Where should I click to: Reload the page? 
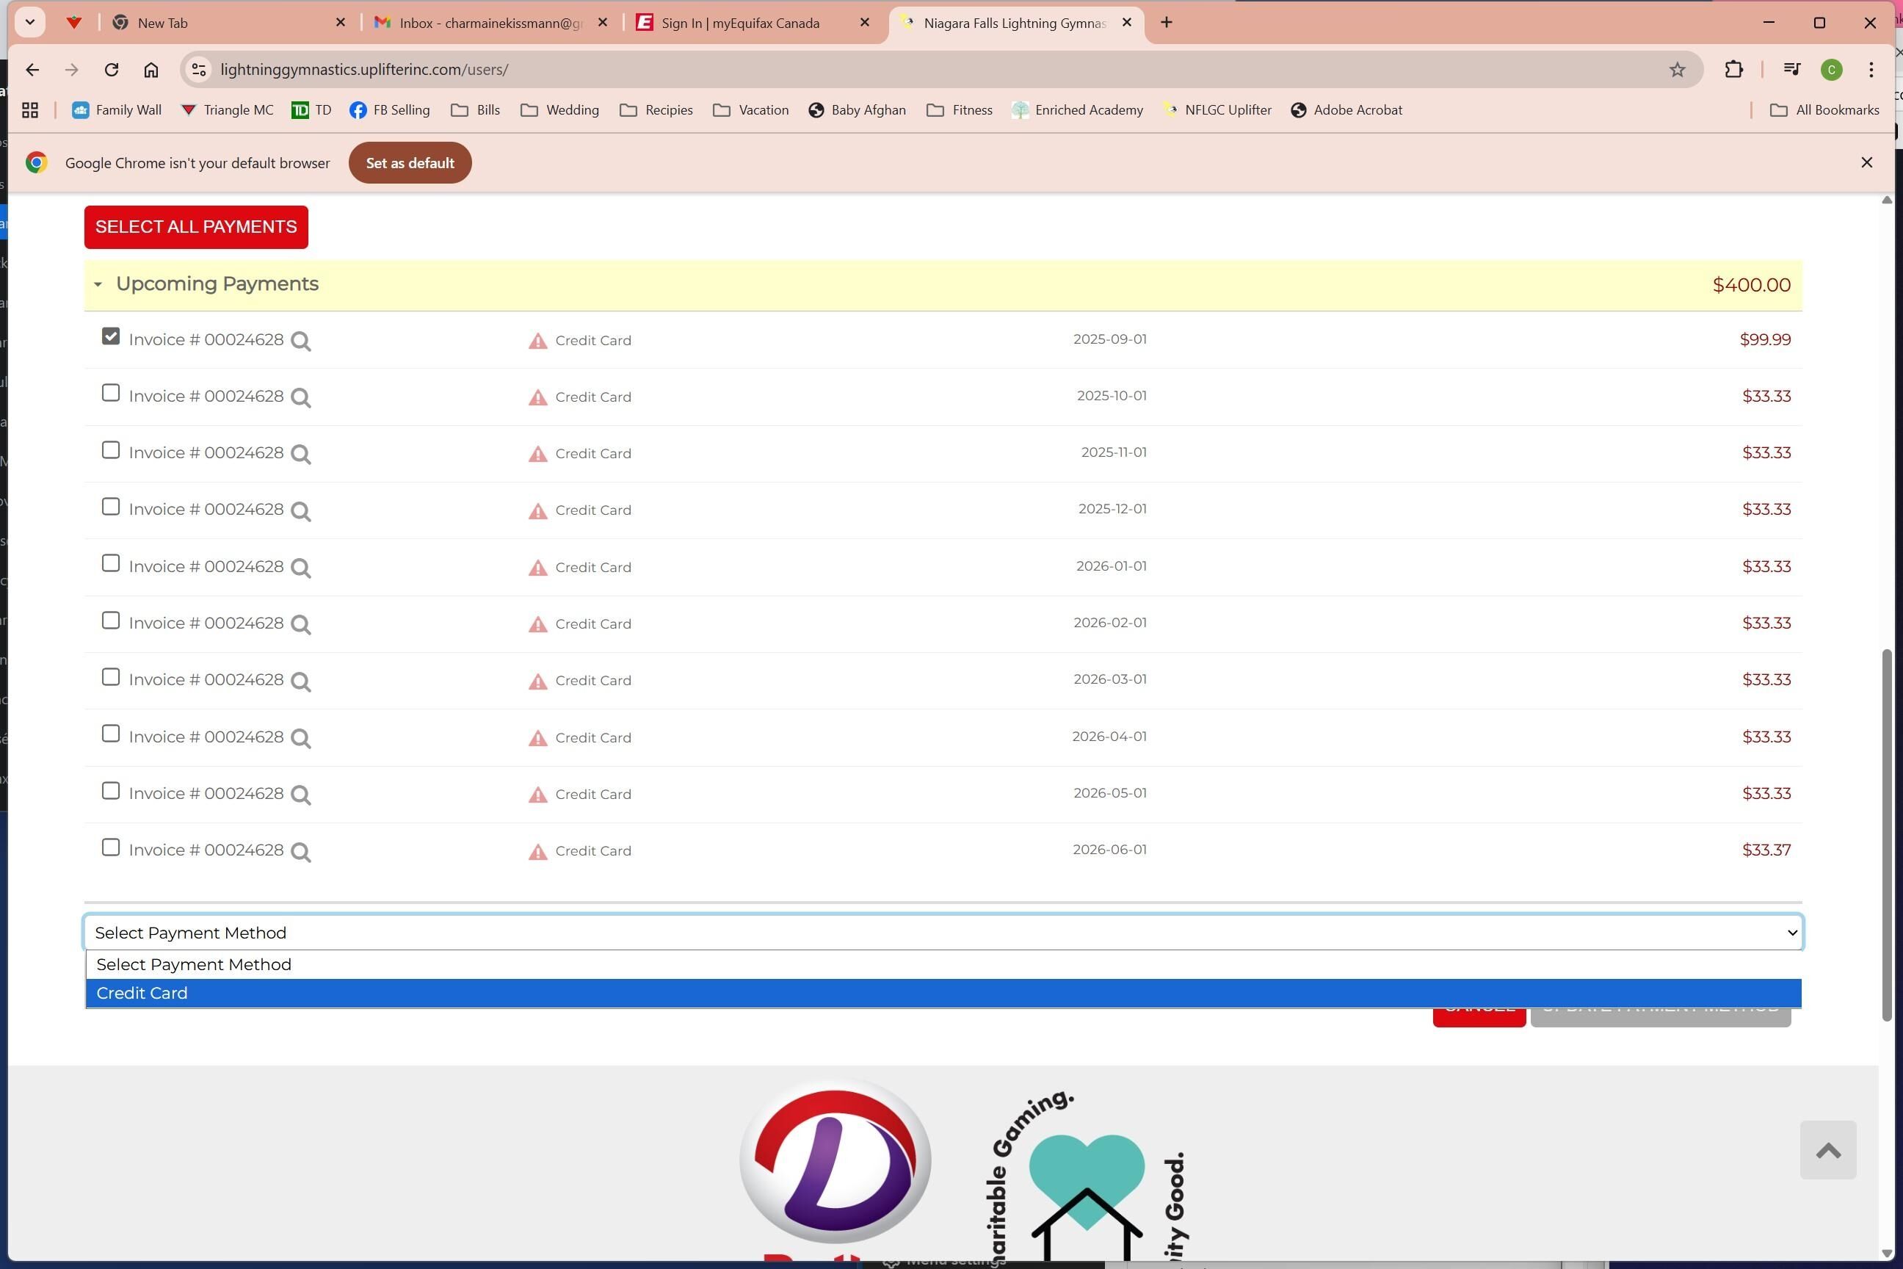pyautogui.click(x=112, y=70)
